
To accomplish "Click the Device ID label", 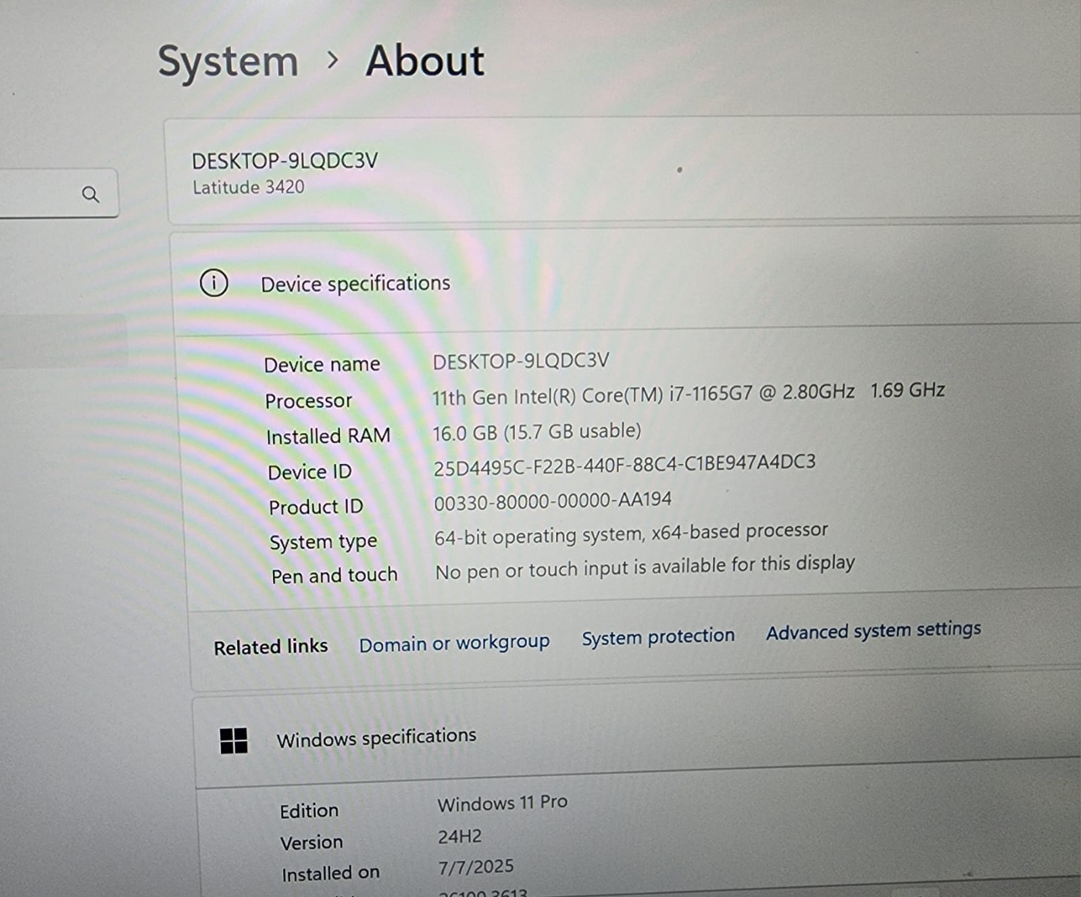I will tap(310, 471).
